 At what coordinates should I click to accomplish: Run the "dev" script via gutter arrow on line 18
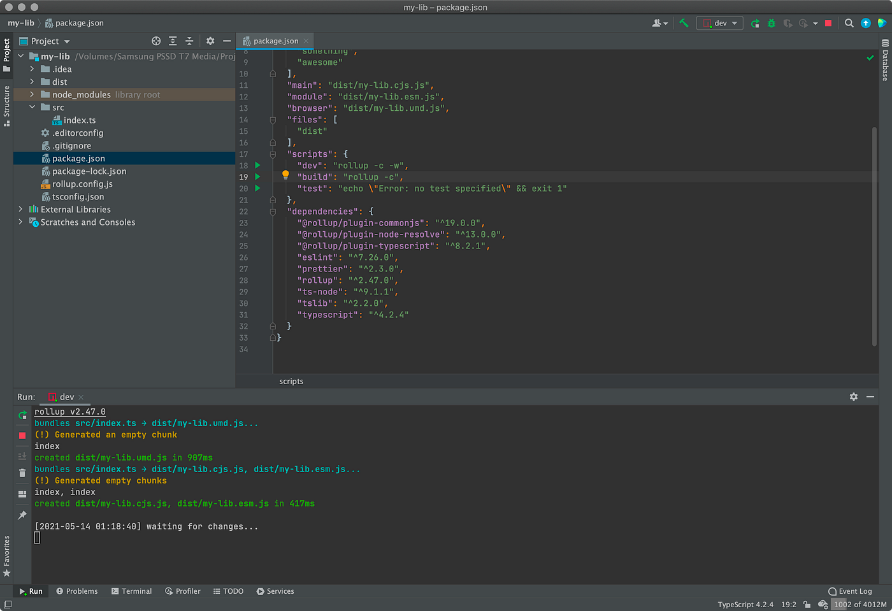click(x=257, y=165)
